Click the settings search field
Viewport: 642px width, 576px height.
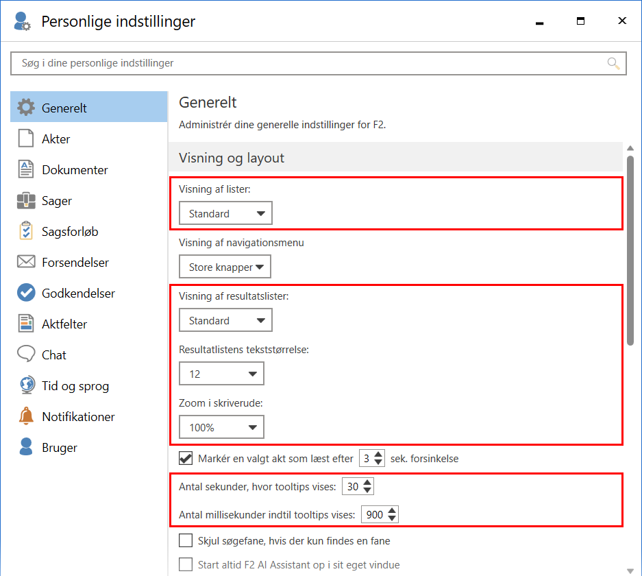318,63
